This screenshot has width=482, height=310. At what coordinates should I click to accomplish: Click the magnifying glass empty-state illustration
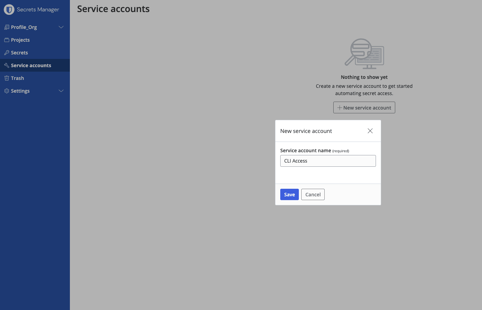click(x=364, y=53)
